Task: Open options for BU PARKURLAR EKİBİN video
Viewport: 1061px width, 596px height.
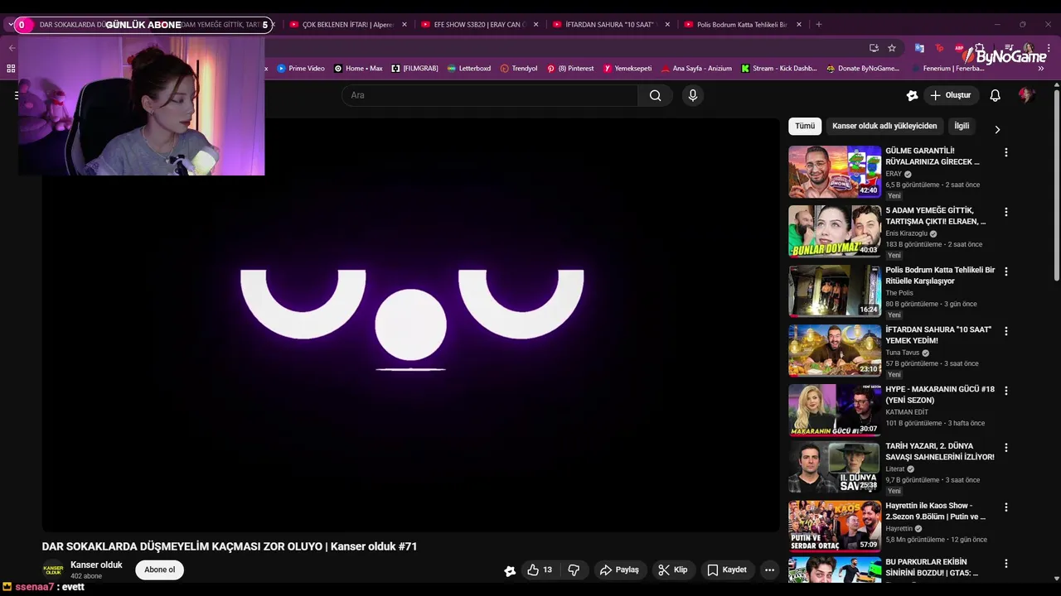Action: (1006, 564)
